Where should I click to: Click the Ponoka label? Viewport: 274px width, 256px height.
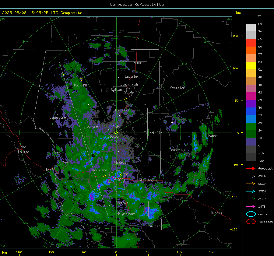139,63
